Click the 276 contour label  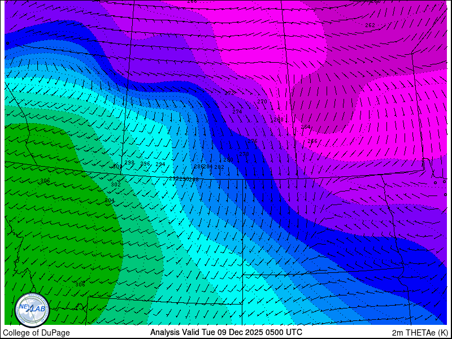click(x=253, y=141)
